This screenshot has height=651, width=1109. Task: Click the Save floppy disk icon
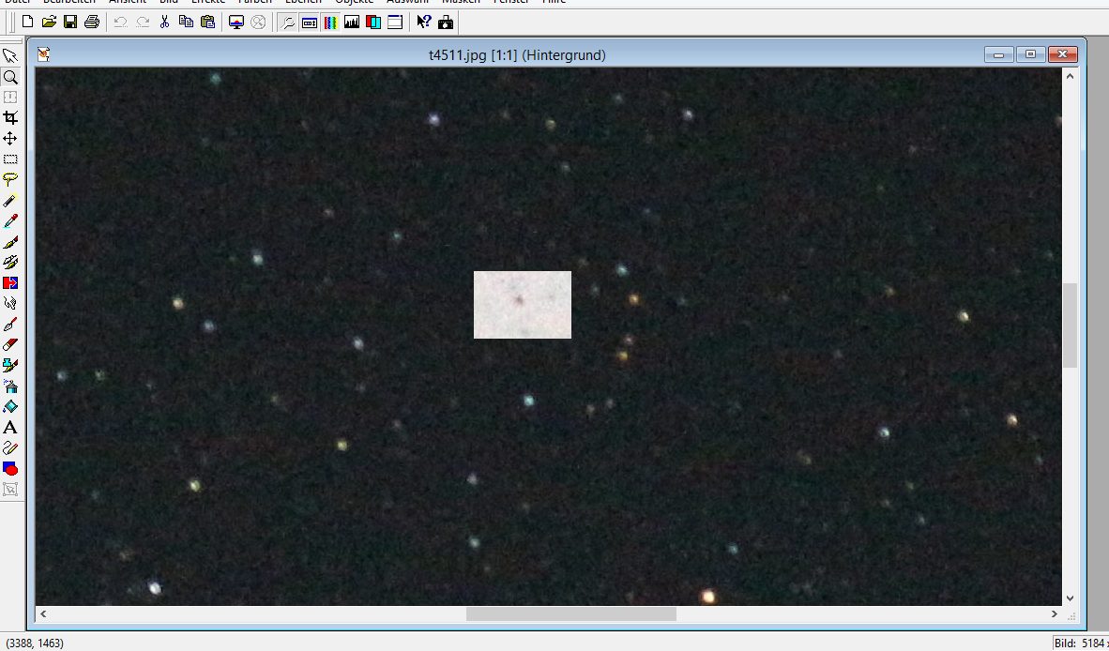tap(70, 22)
